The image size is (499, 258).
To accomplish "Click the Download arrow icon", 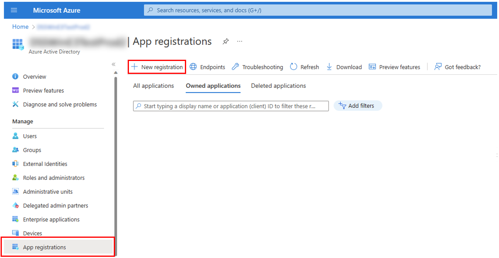I will [329, 67].
